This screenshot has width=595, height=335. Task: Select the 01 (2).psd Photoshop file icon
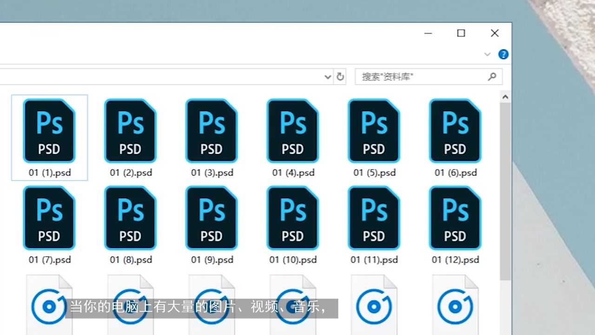131,131
